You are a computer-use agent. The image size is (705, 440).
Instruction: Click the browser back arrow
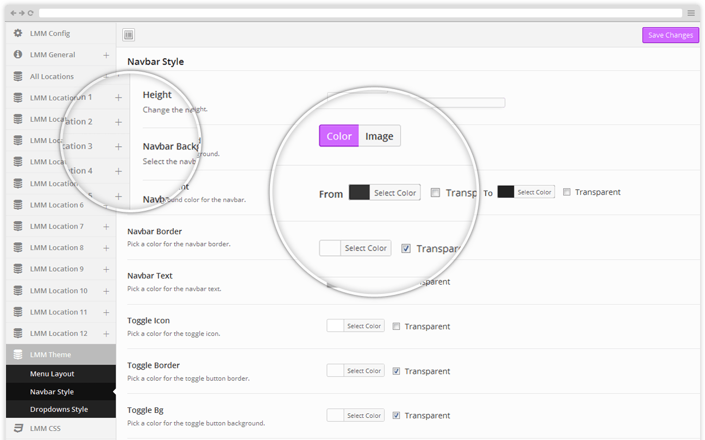tap(14, 13)
